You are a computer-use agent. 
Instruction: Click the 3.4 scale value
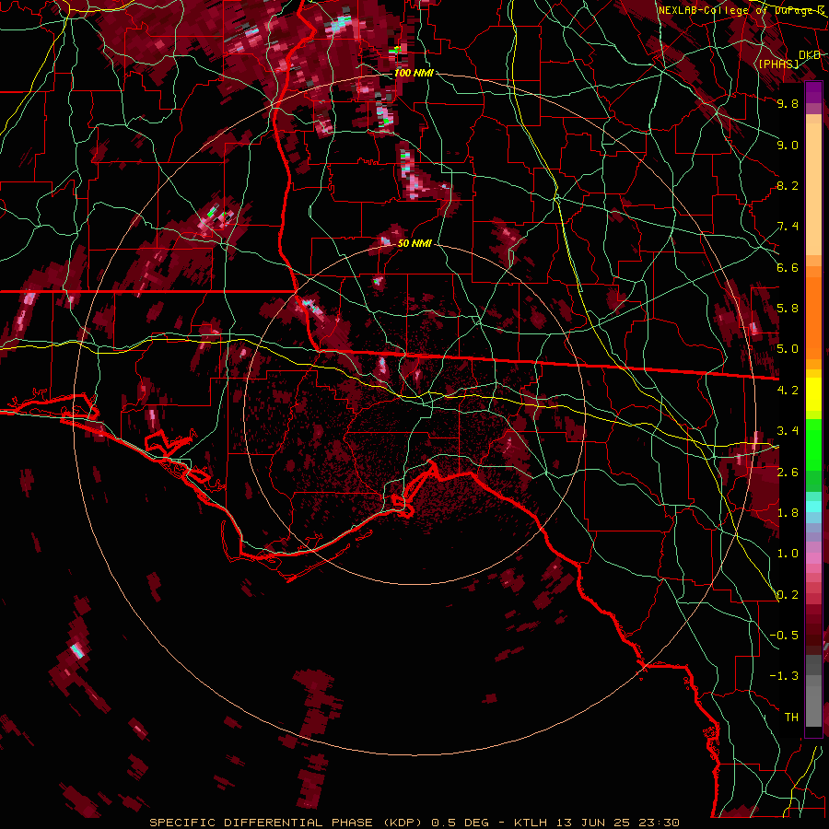click(788, 431)
